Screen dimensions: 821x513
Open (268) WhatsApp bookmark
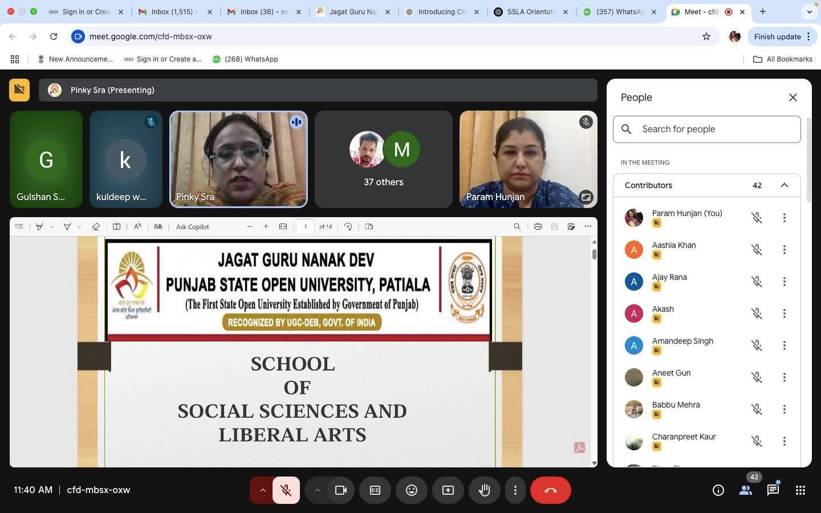pos(245,59)
